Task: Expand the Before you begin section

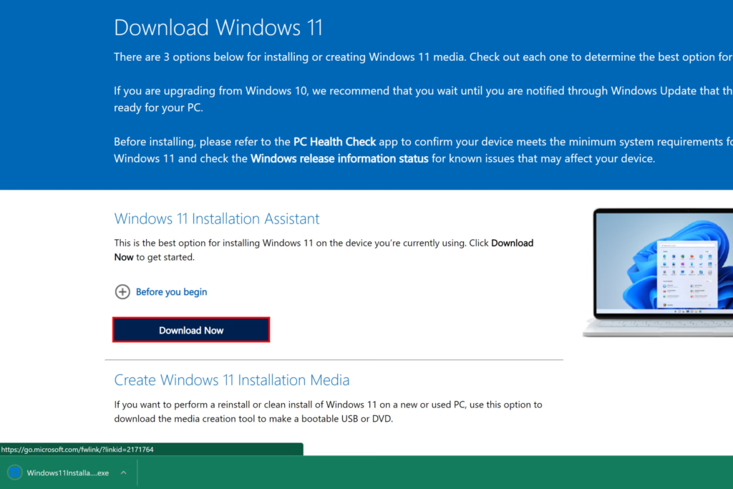Action: click(x=171, y=291)
